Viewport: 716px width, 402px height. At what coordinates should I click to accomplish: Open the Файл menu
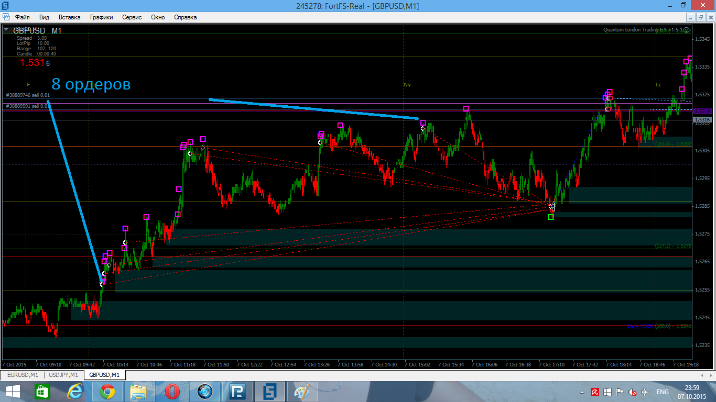23,17
